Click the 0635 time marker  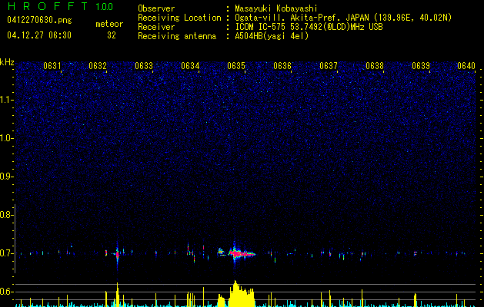click(x=236, y=66)
